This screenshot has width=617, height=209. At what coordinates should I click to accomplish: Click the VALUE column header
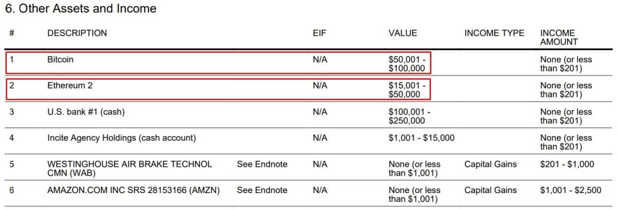[403, 33]
